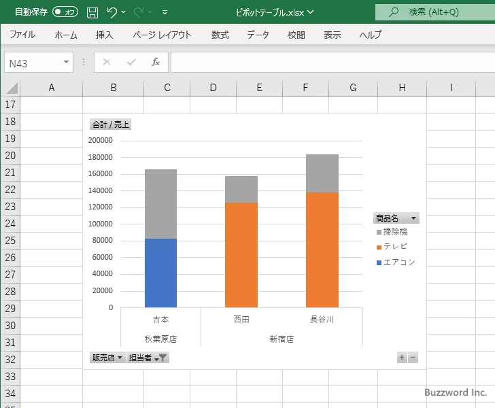
Task: Click the 秋葉原店 axis label
Action: coord(160,339)
